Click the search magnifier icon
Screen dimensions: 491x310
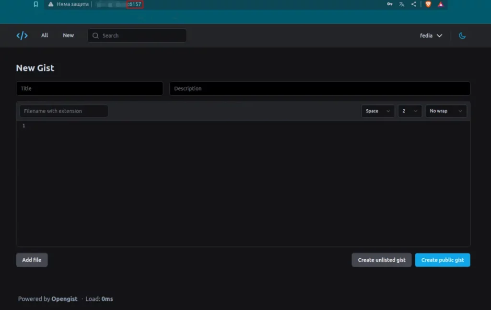point(95,35)
